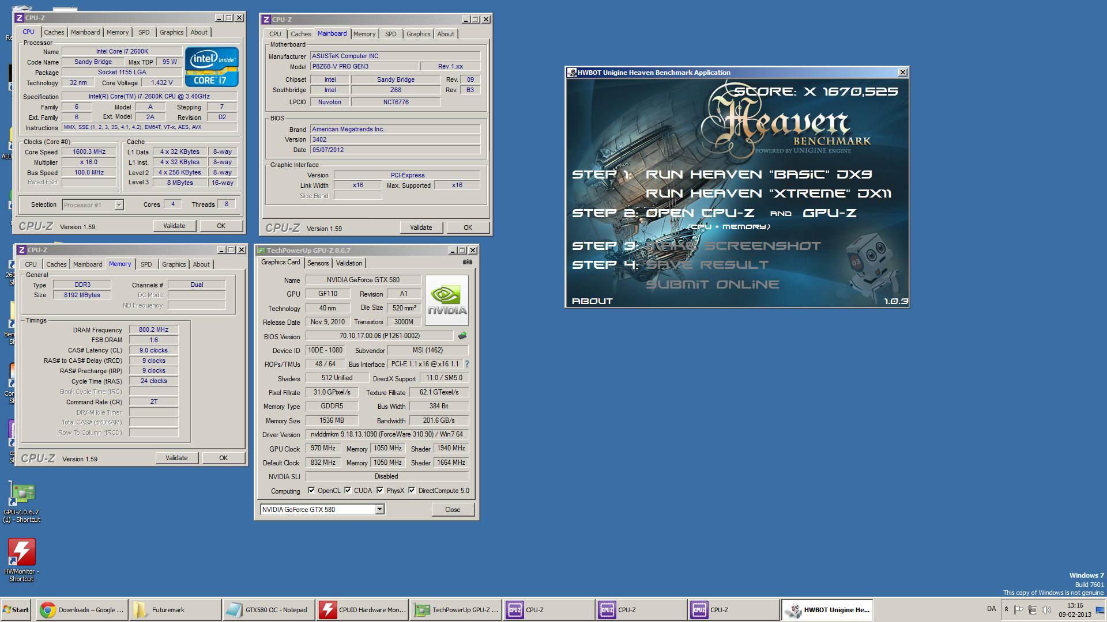Click the bus interface question mark icon

[x=467, y=364]
